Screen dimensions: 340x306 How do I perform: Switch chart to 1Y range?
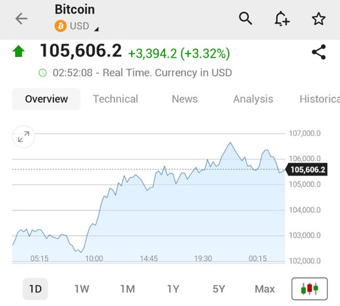(173, 289)
